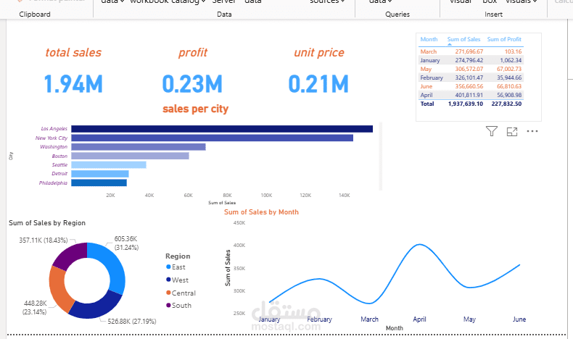Screen dimensions: 573x339
Task: Click the February profit value 35,944.66
Action: click(x=509, y=78)
